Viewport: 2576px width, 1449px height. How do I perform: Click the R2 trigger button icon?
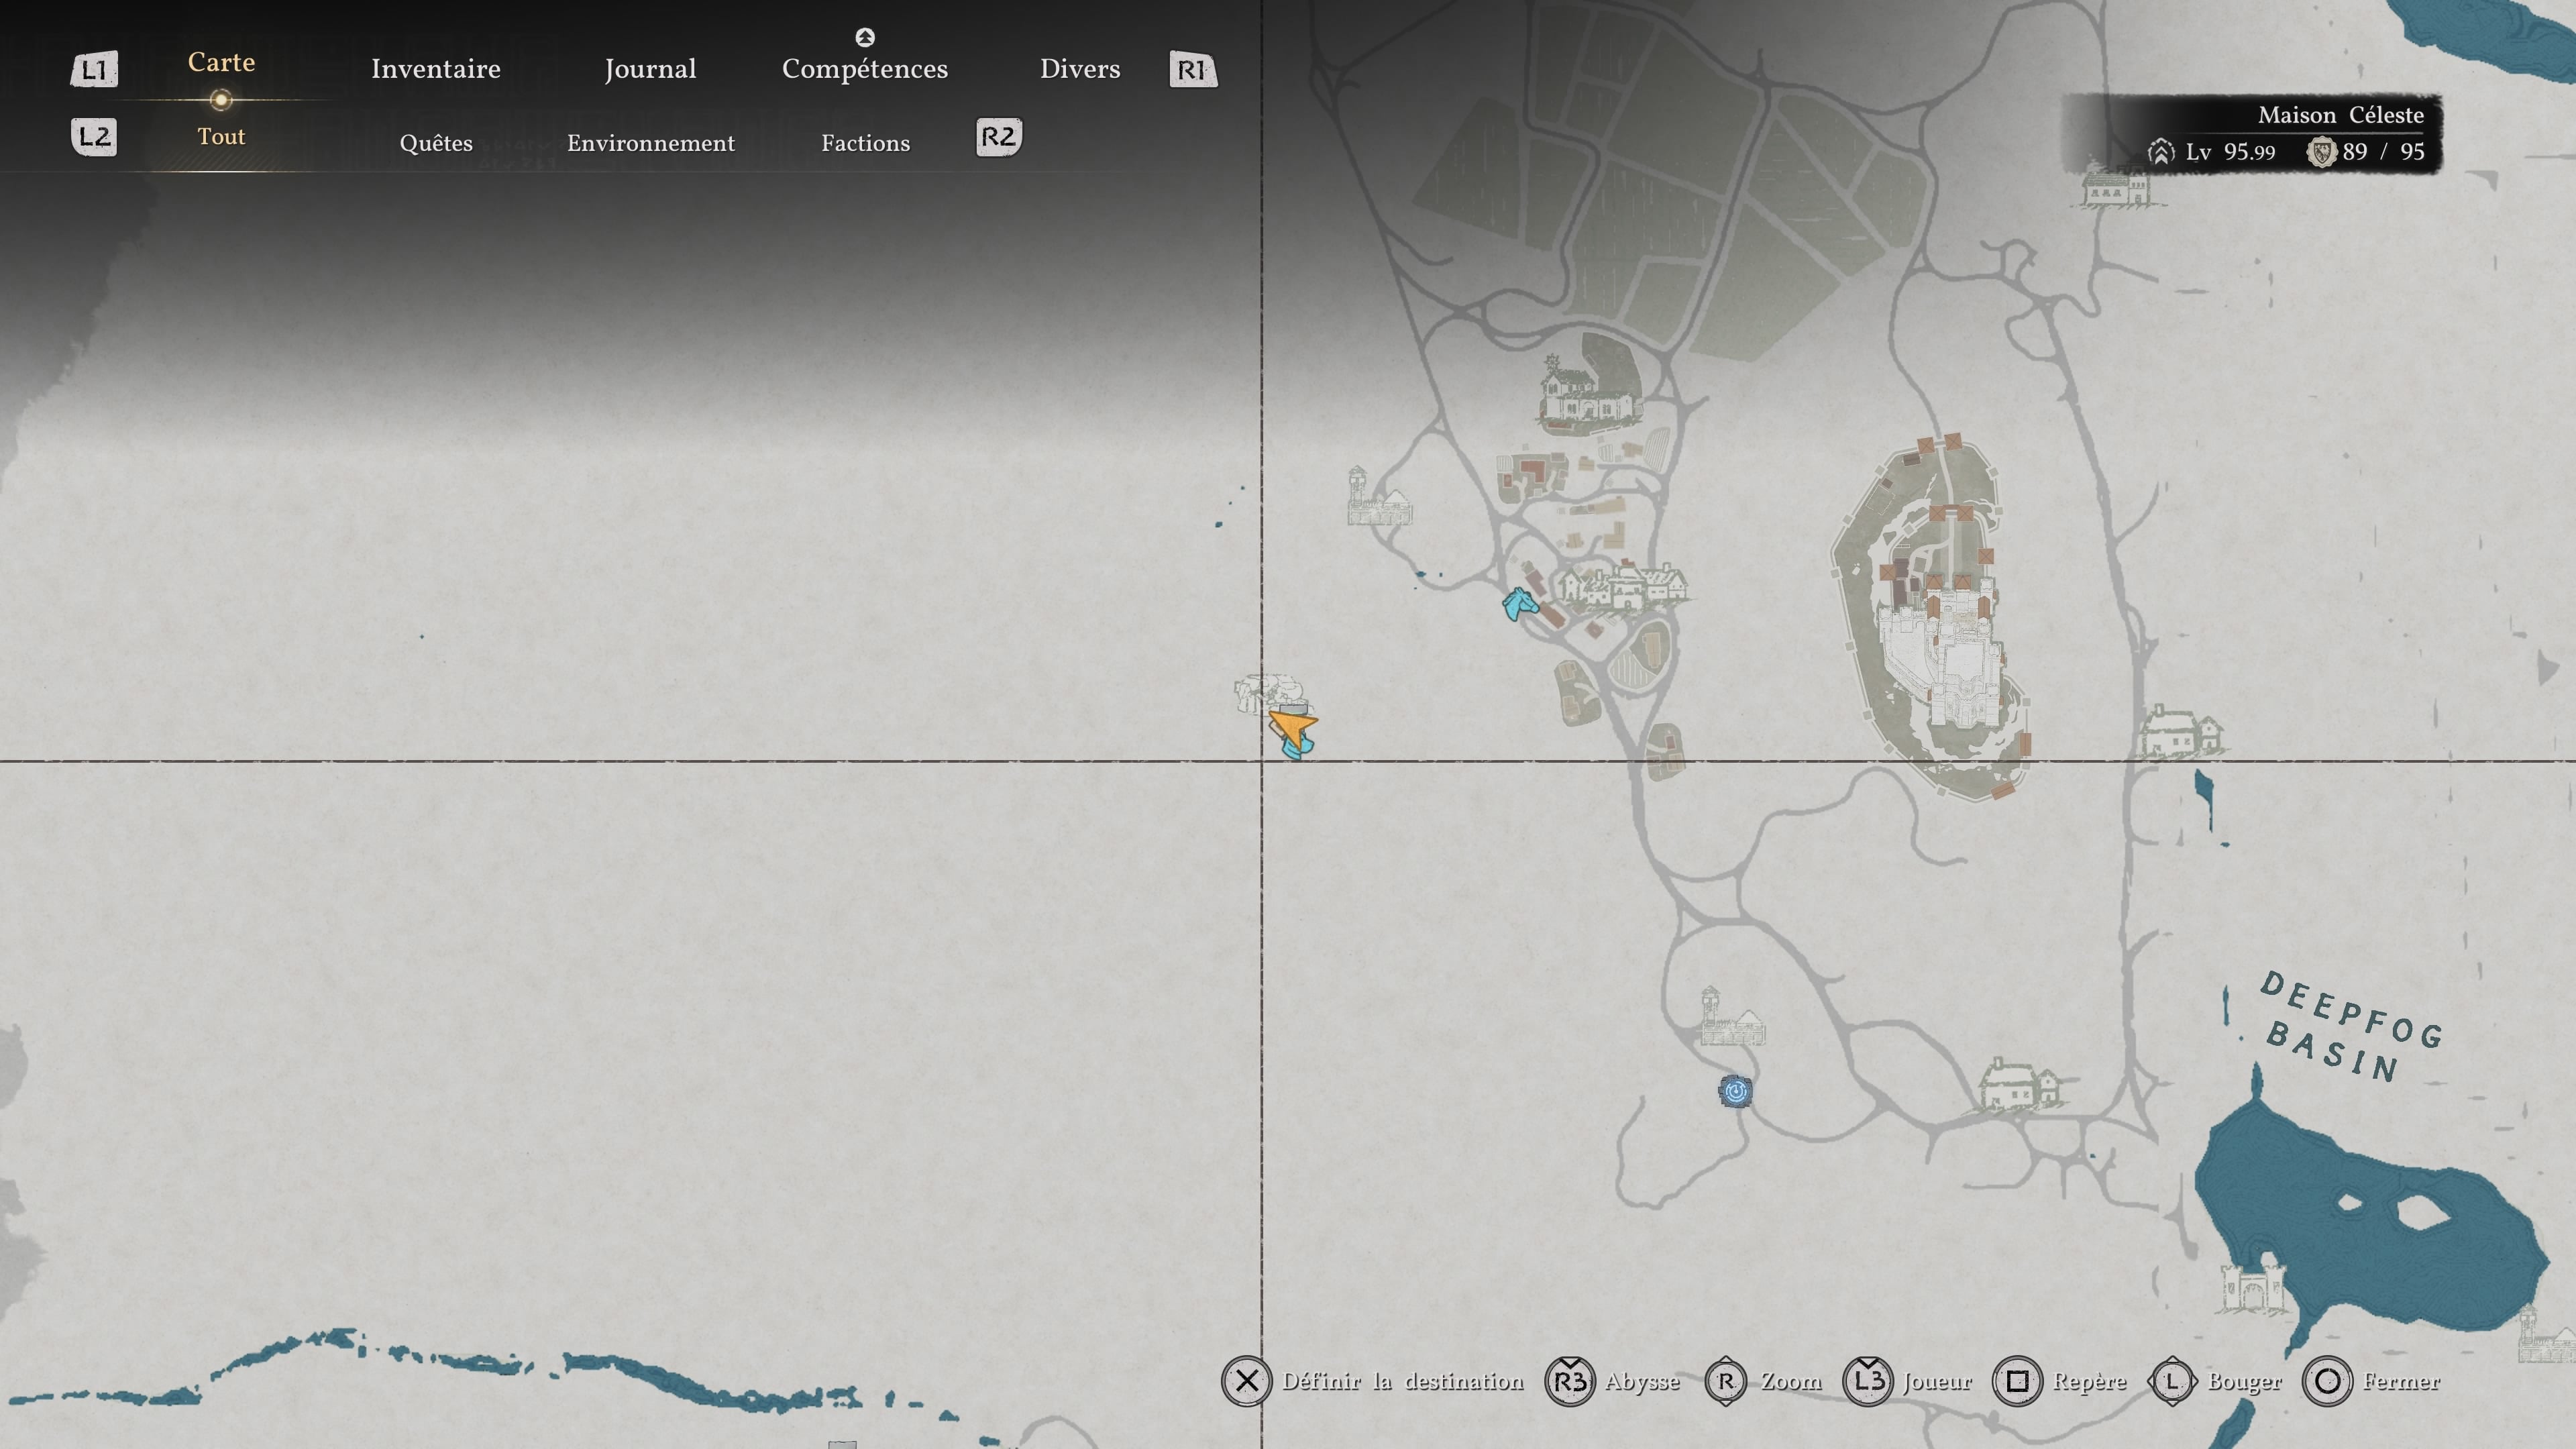coord(999,137)
